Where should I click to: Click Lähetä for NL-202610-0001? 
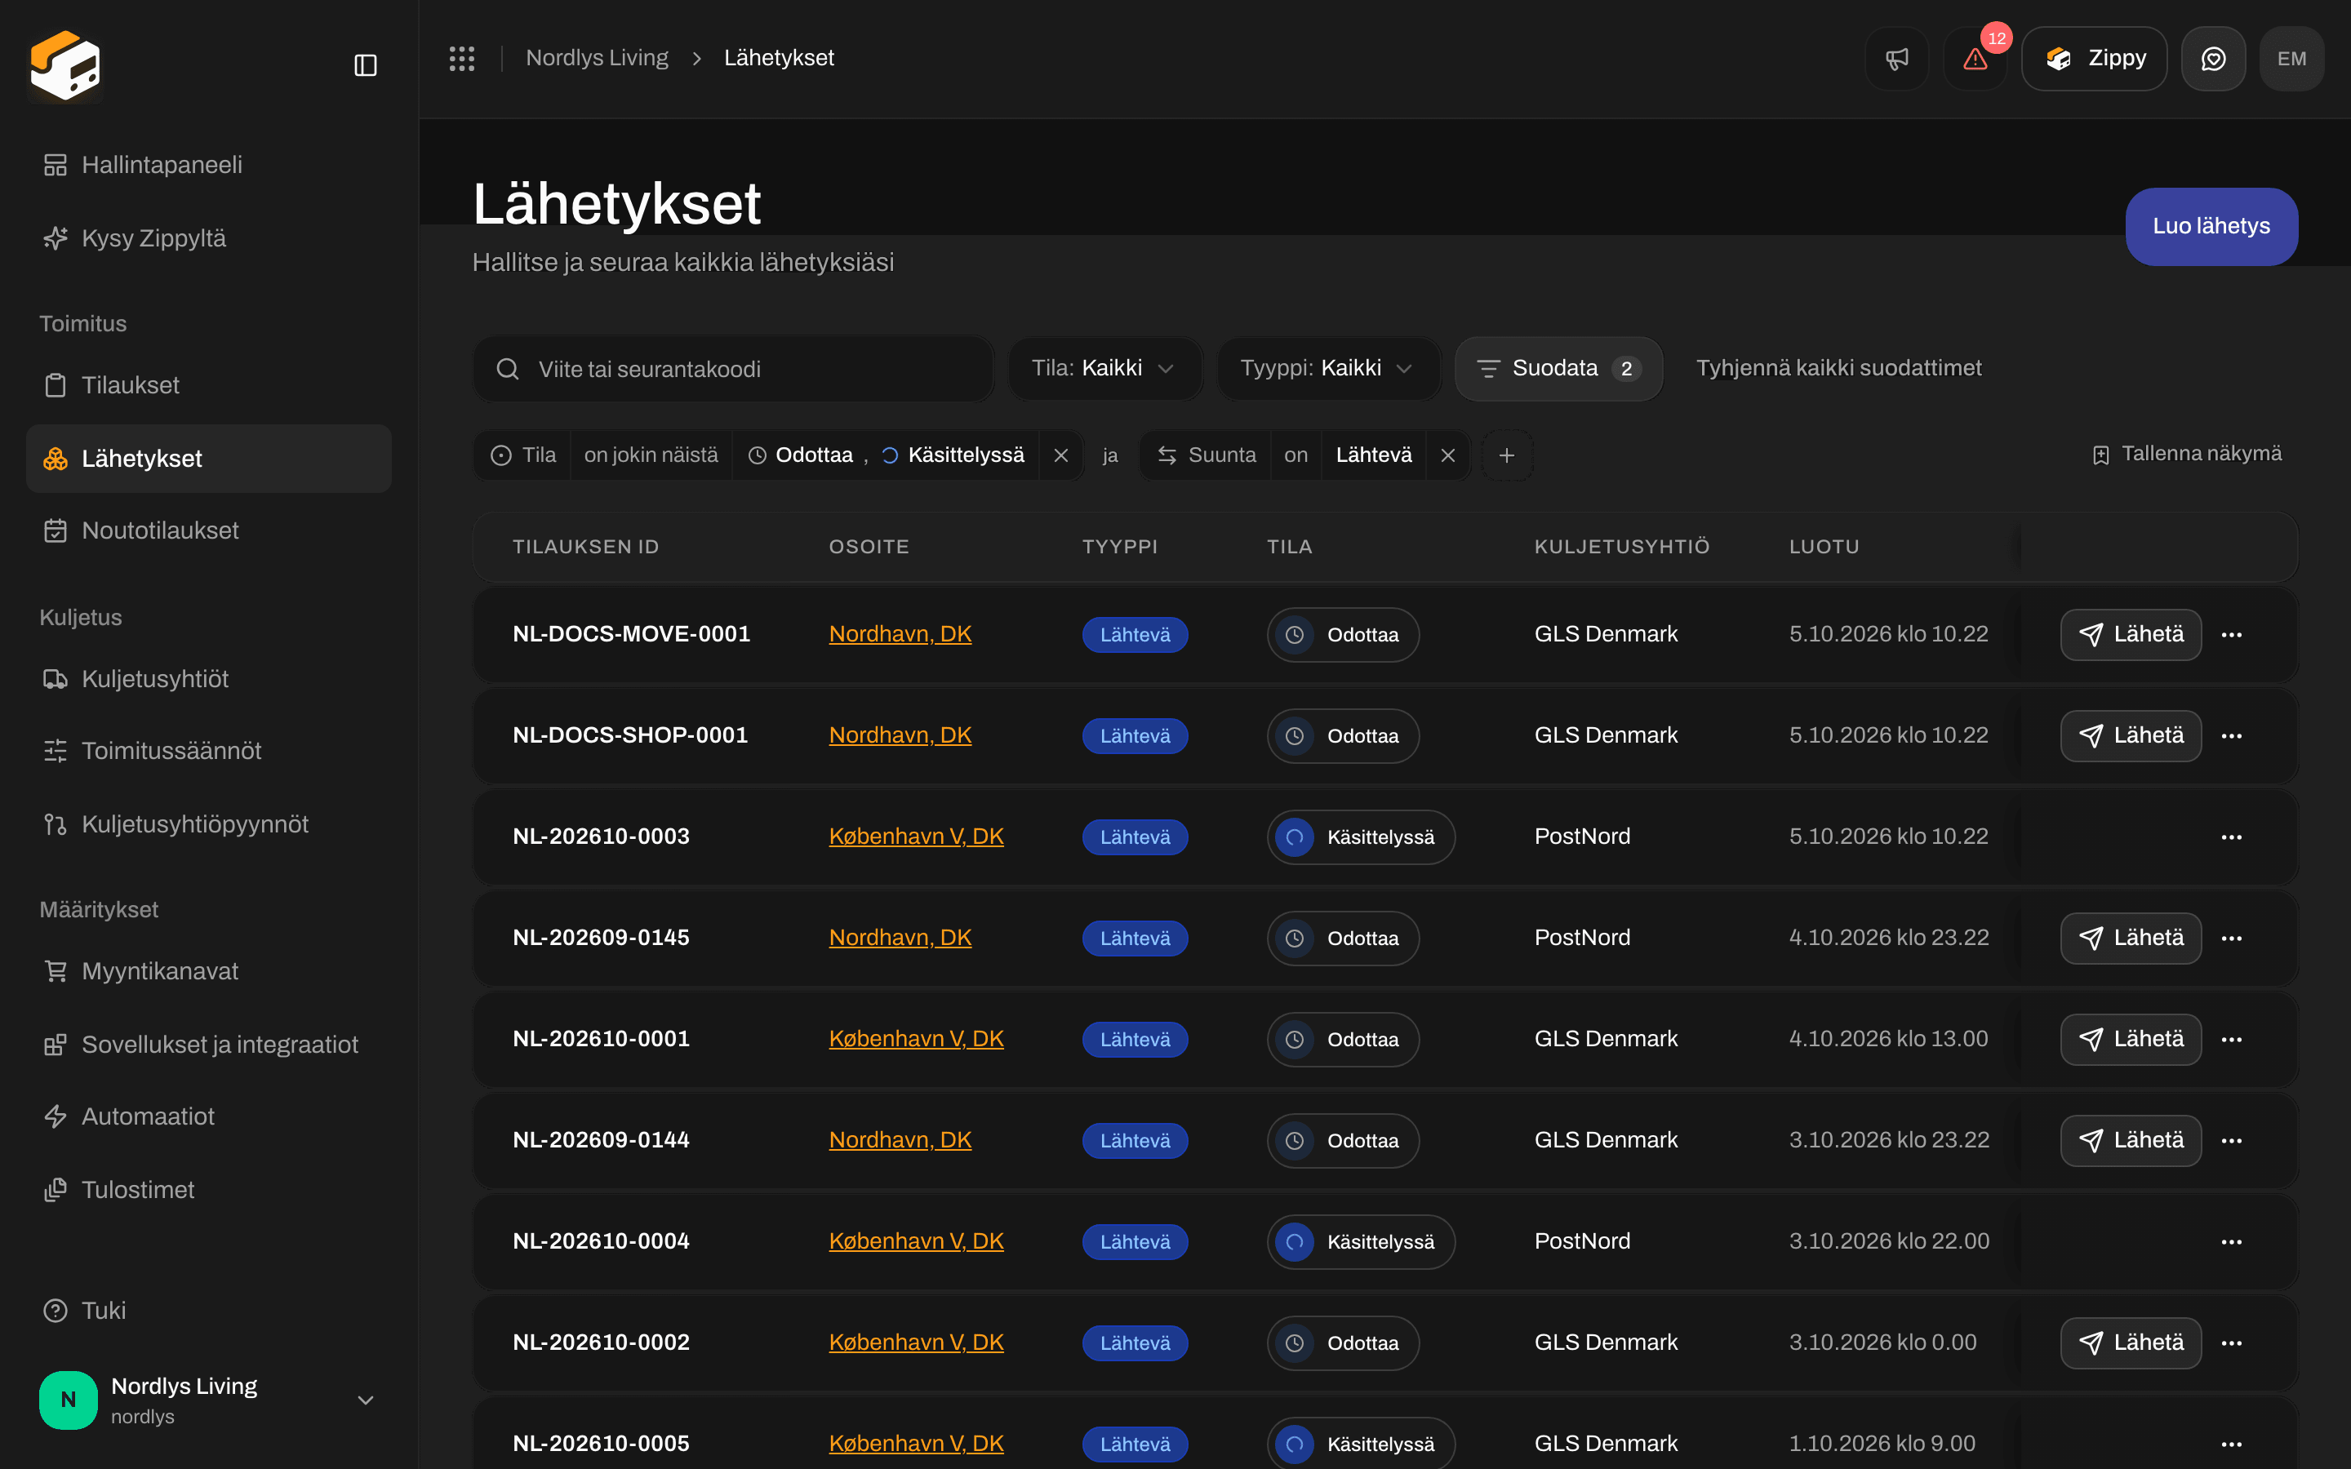(2131, 1039)
